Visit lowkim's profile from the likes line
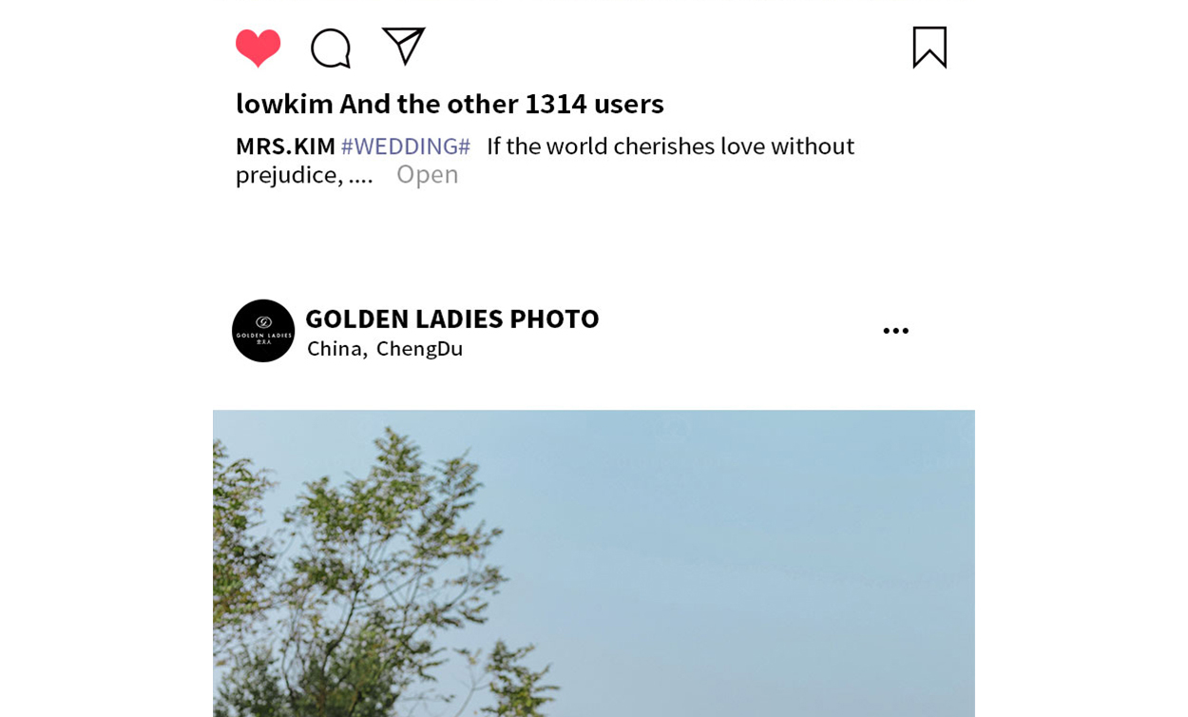1188x717 pixels. coord(284,103)
